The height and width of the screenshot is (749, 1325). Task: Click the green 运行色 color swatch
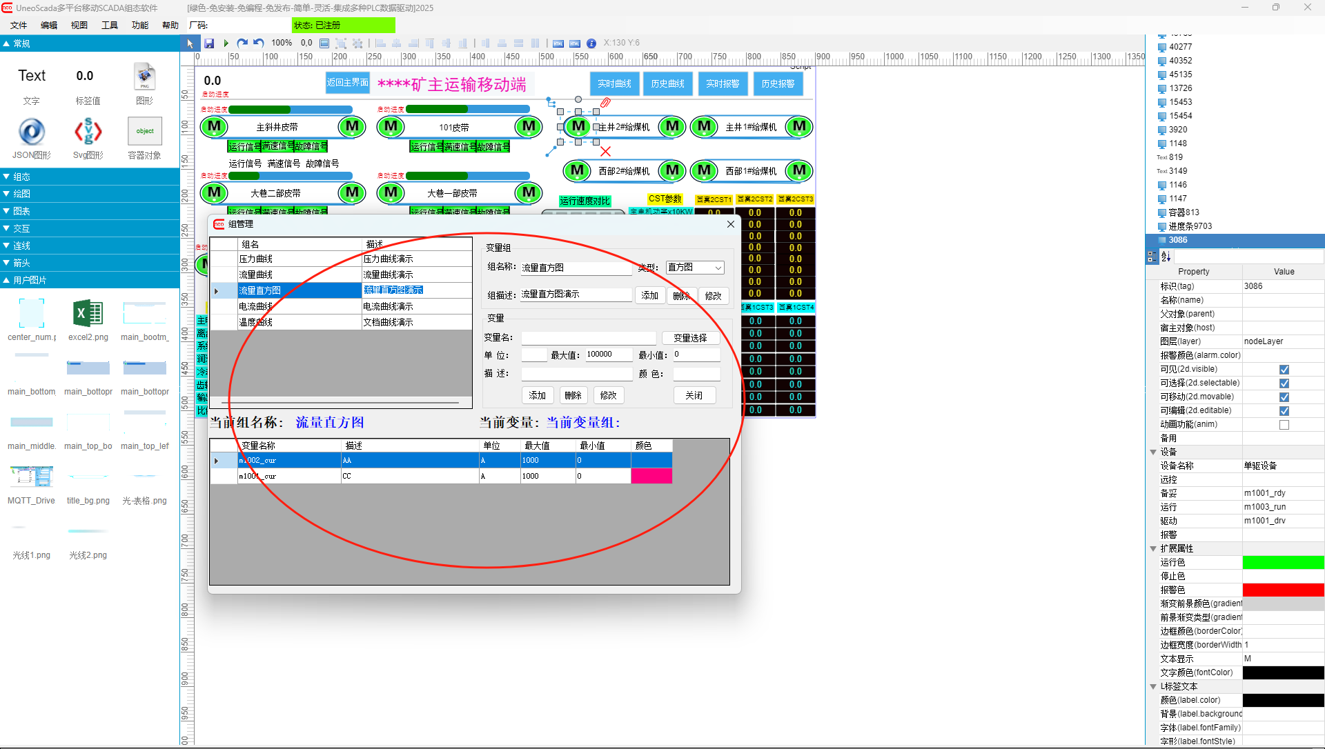(1283, 563)
